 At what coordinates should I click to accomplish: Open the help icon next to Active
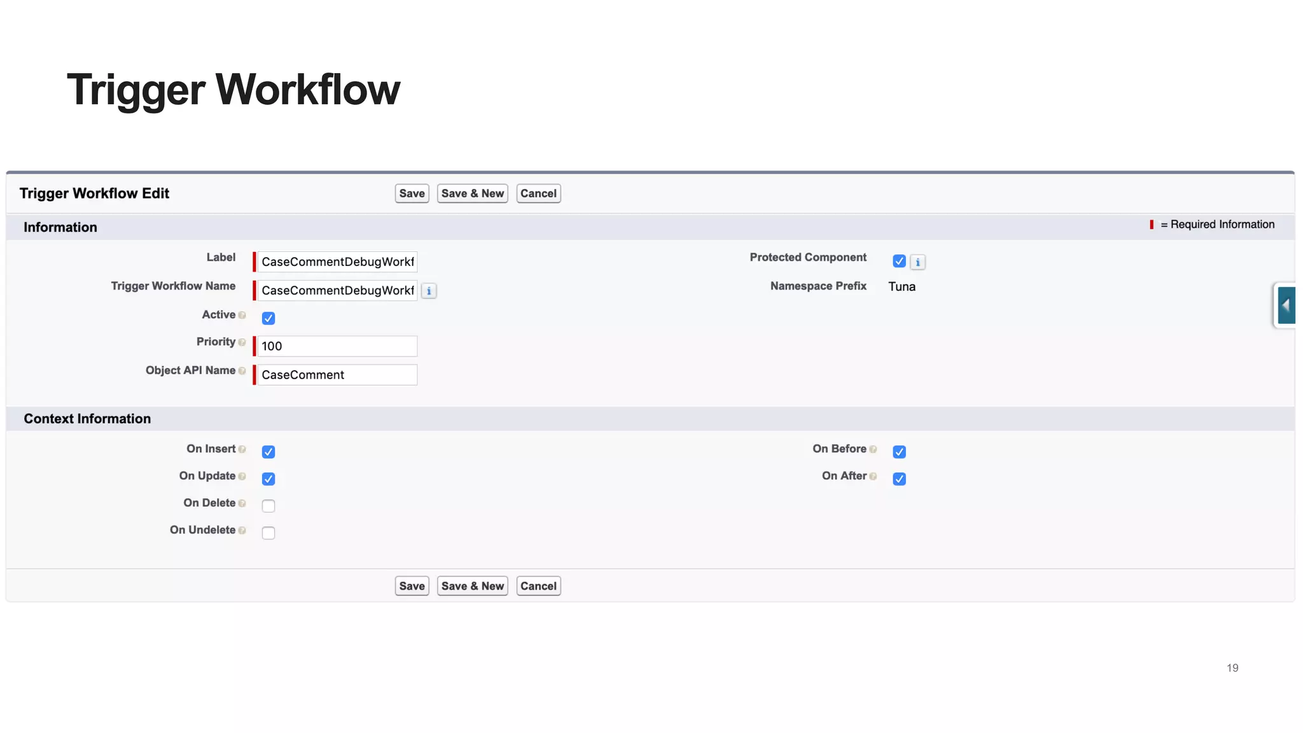coord(242,315)
